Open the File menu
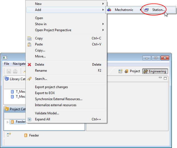Viewport: 177px width, 148px height. [7, 64]
